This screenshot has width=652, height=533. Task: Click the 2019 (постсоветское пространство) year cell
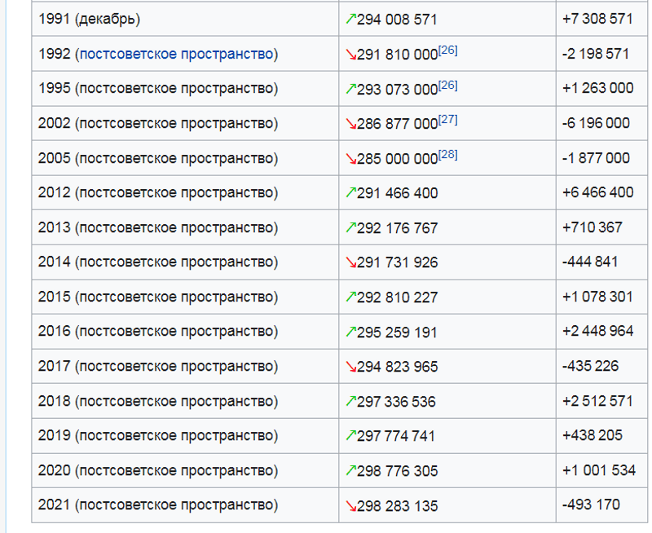[x=157, y=436]
